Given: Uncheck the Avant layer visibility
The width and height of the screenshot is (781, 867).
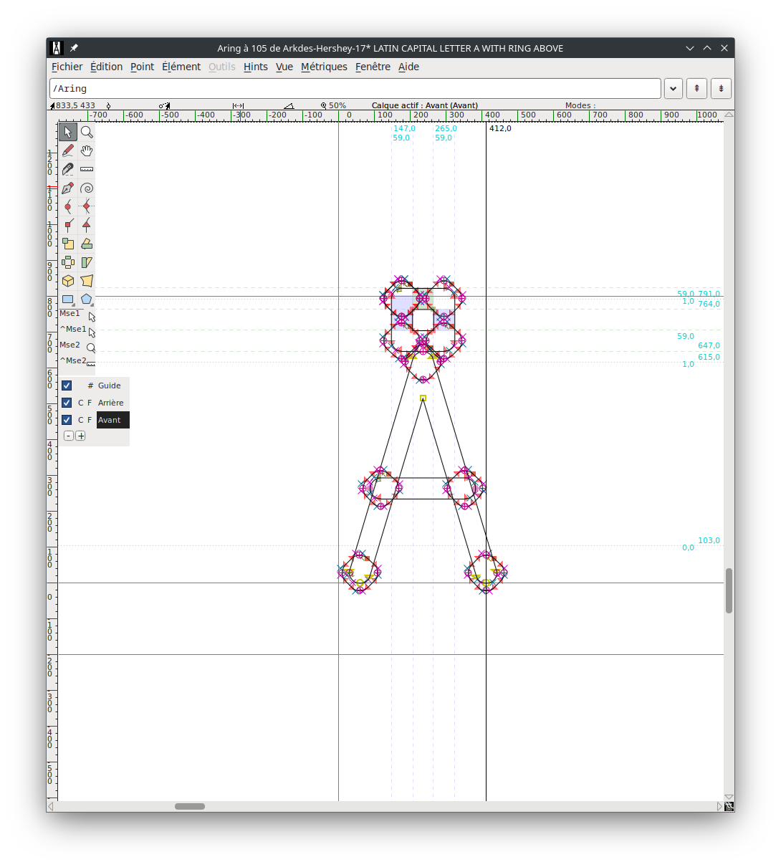Looking at the screenshot, I should coord(67,420).
